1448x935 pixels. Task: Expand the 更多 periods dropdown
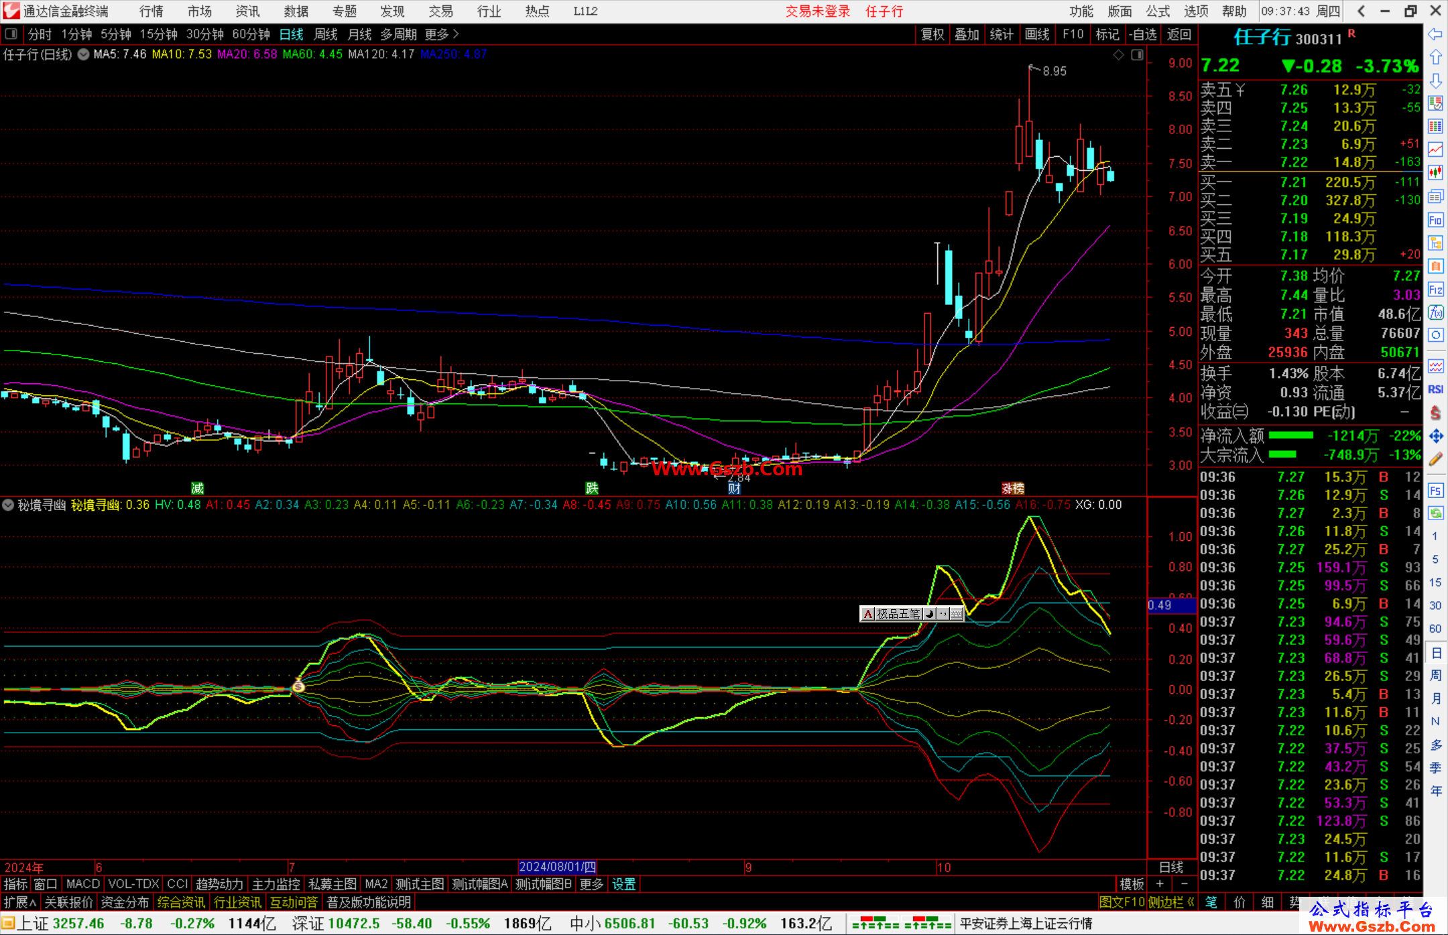coord(442,34)
